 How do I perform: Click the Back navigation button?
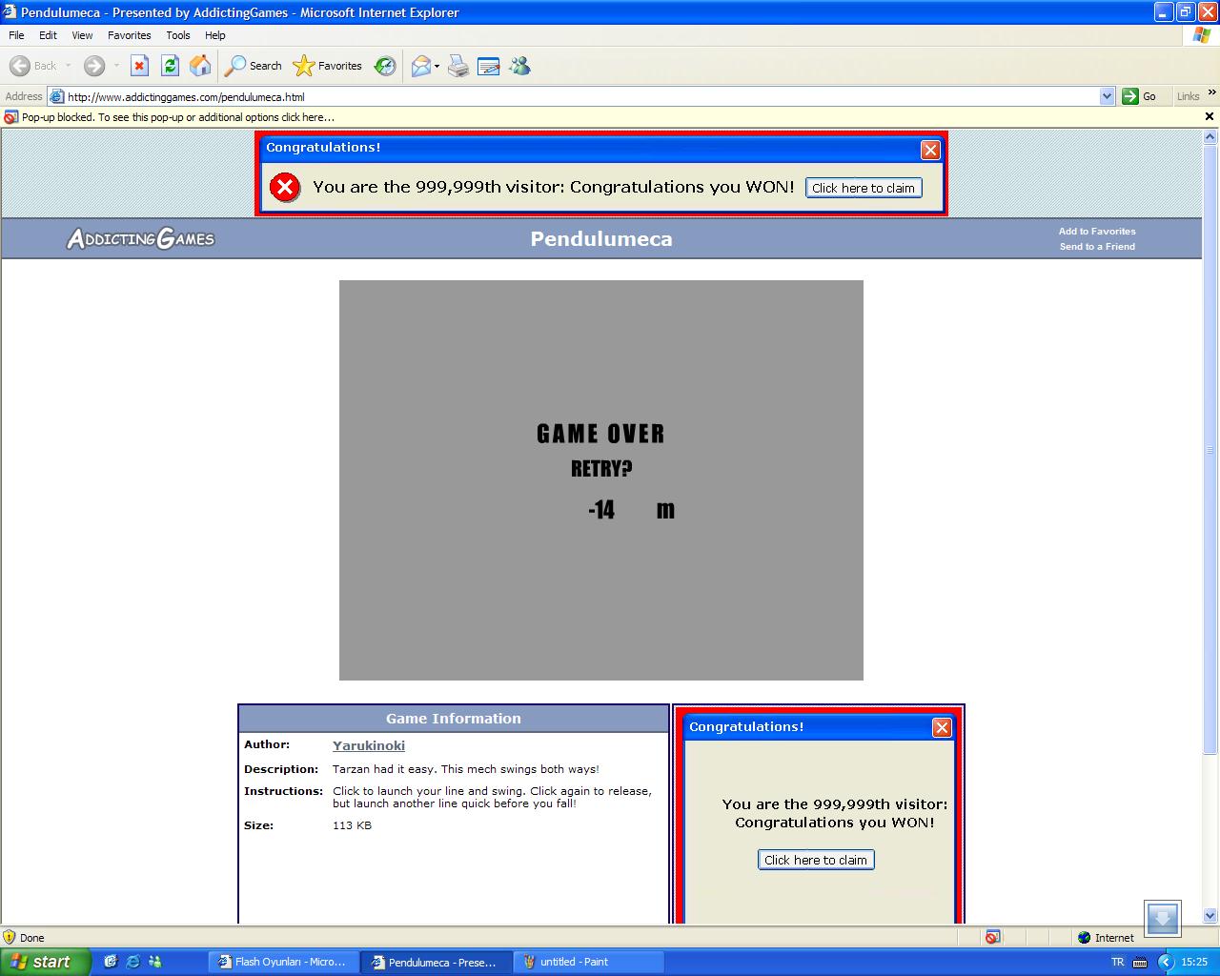[33, 66]
